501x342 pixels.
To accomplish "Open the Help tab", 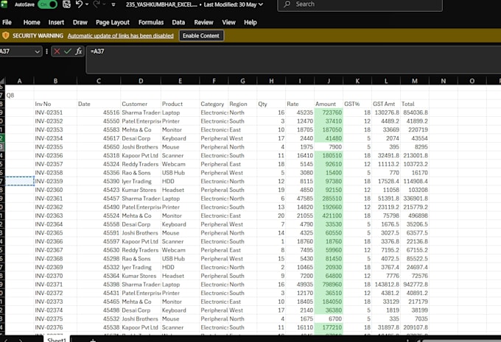I will coord(251,22).
